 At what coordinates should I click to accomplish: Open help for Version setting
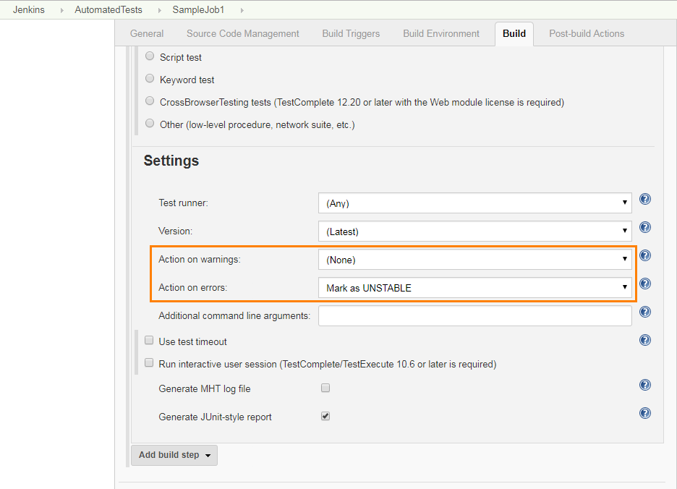click(645, 227)
